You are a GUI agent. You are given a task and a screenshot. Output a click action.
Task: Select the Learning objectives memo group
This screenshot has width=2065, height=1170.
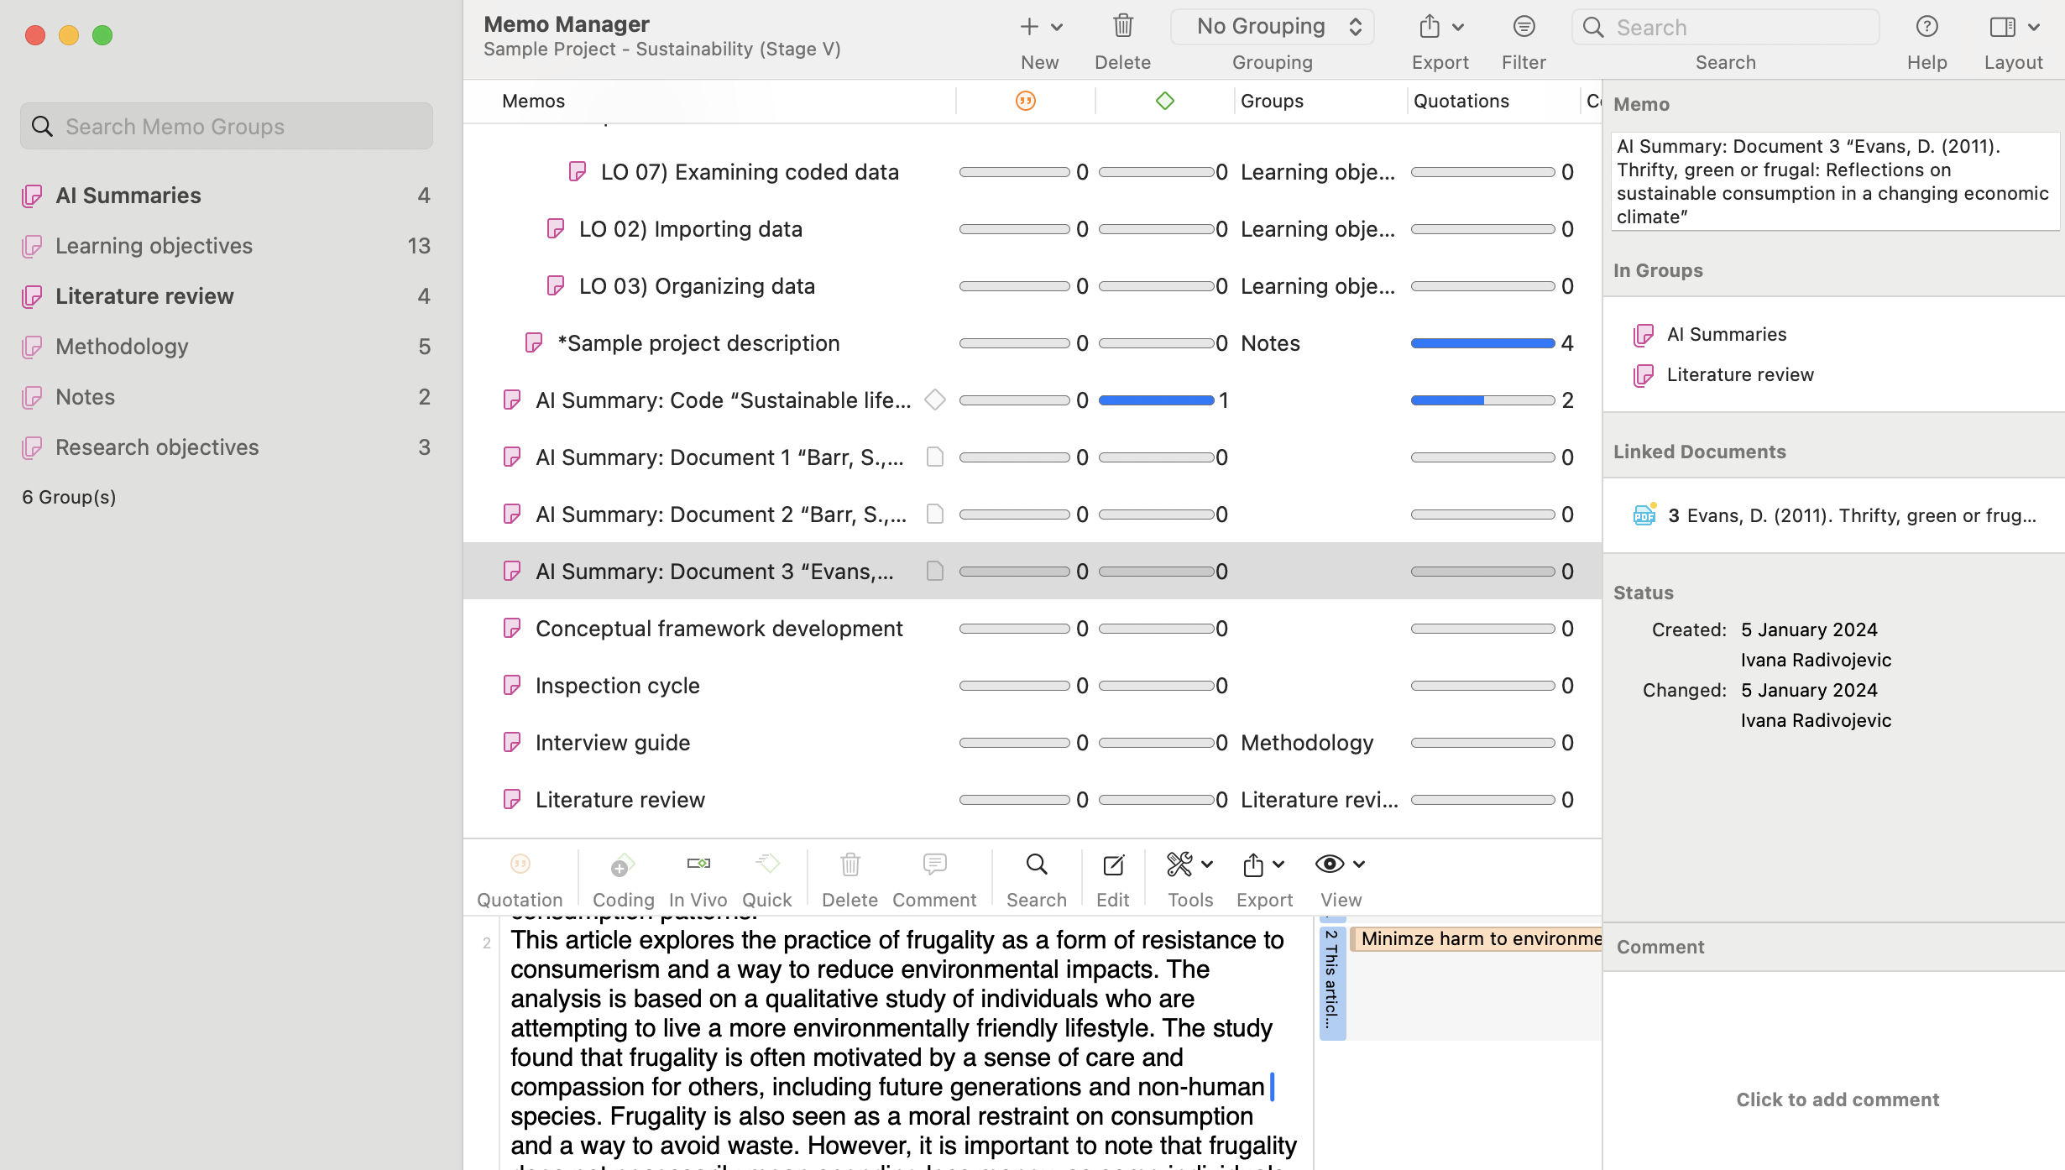227,246
